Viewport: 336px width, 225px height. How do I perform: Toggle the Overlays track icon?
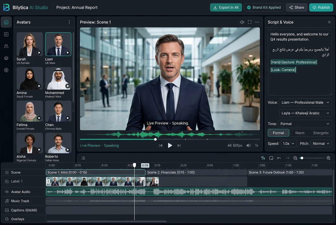(x=7, y=219)
